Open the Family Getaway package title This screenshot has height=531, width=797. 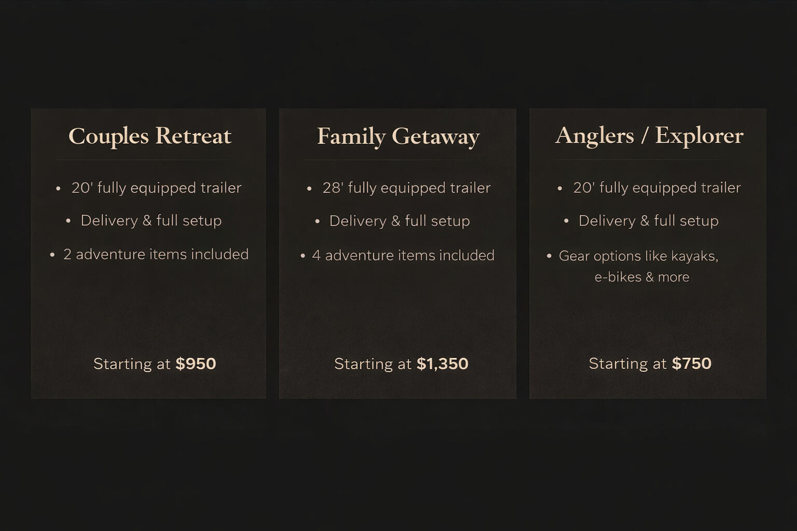398,136
